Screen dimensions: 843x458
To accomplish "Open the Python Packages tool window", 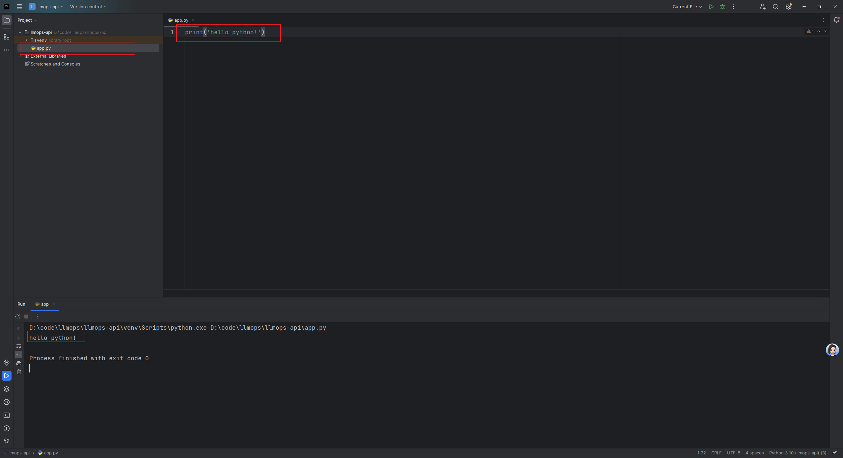I will coord(7,389).
